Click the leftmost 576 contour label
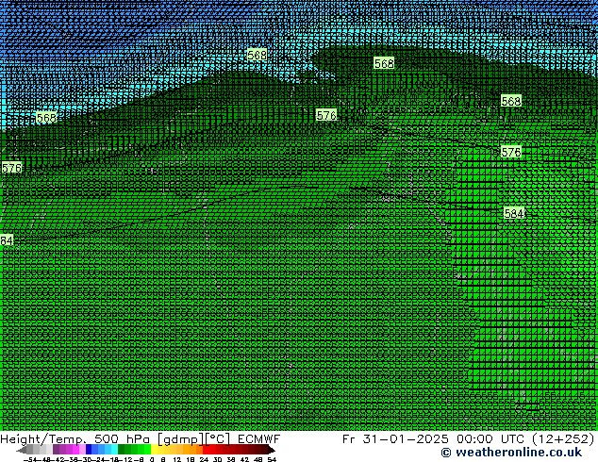 point(11,168)
